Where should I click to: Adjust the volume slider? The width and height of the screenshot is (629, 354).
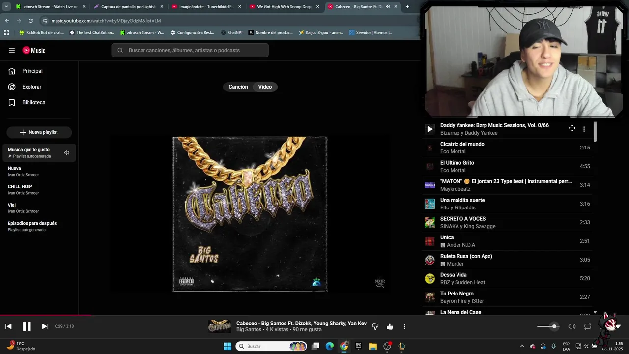pyautogui.click(x=547, y=326)
